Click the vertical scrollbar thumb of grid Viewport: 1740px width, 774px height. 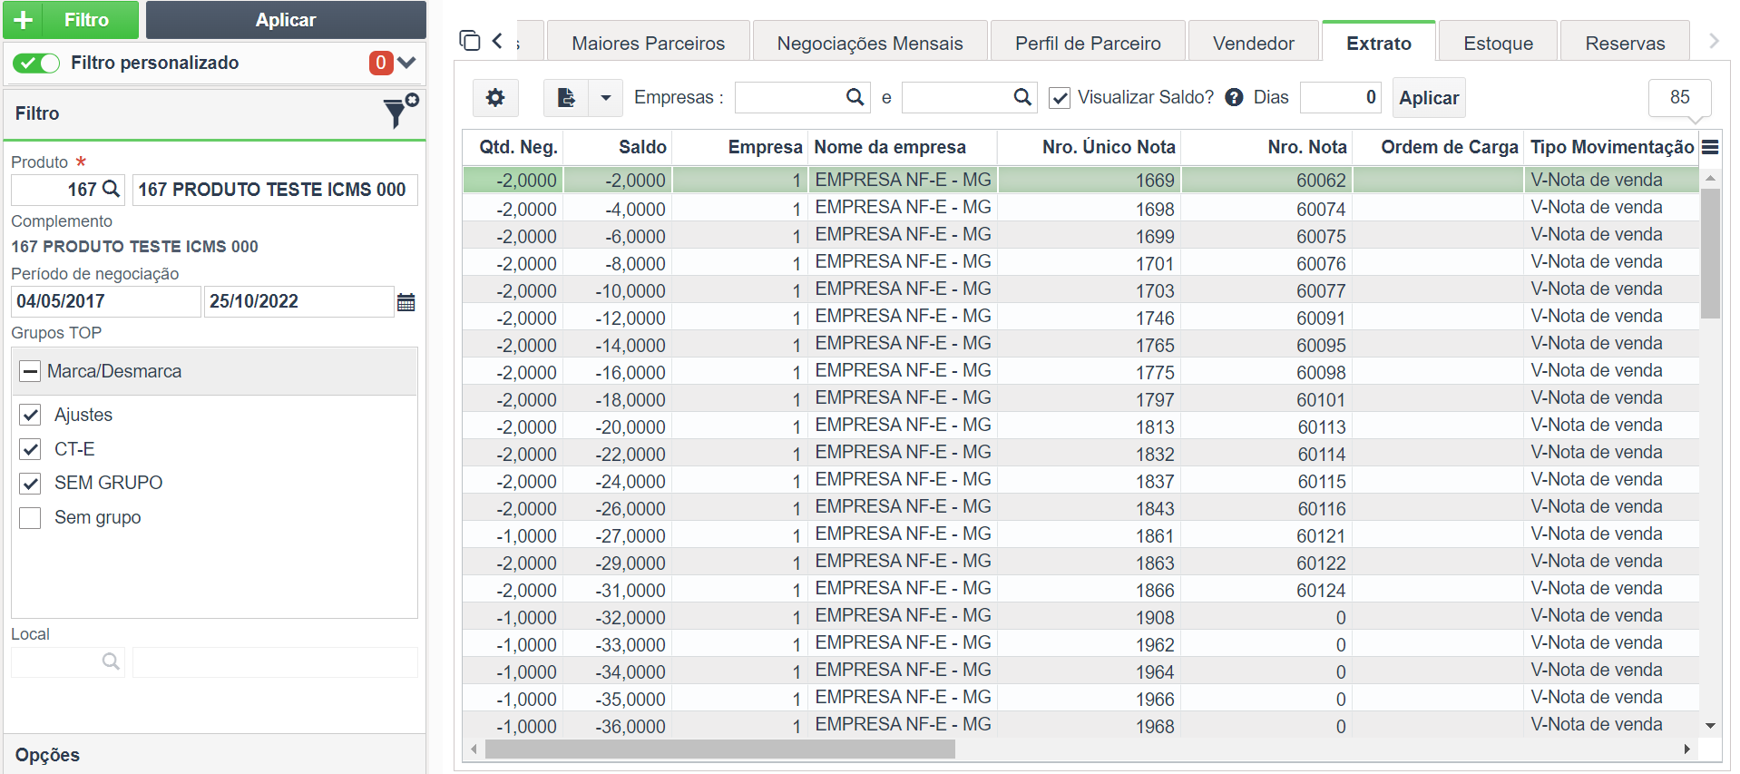click(x=1710, y=254)
